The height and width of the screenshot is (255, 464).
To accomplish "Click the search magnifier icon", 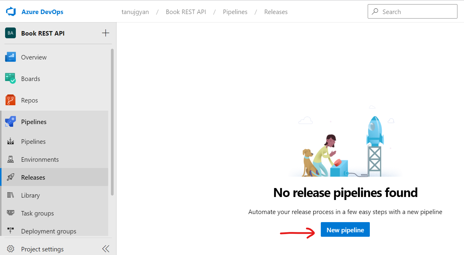I will (375, 11).
